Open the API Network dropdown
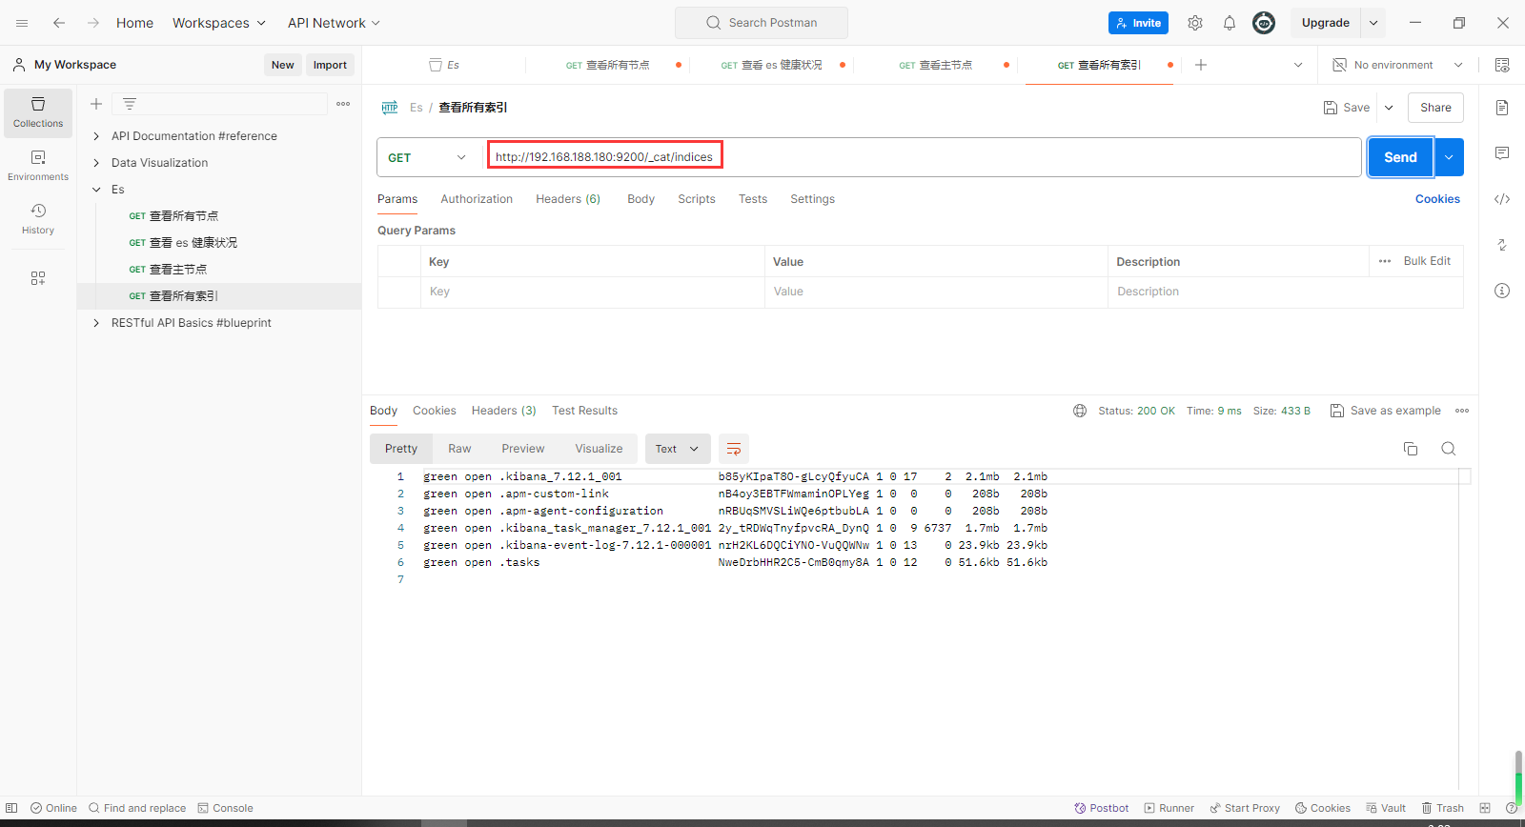 [335, 23]
